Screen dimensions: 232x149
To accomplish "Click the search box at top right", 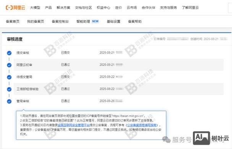I will click(x=230, y=8).
